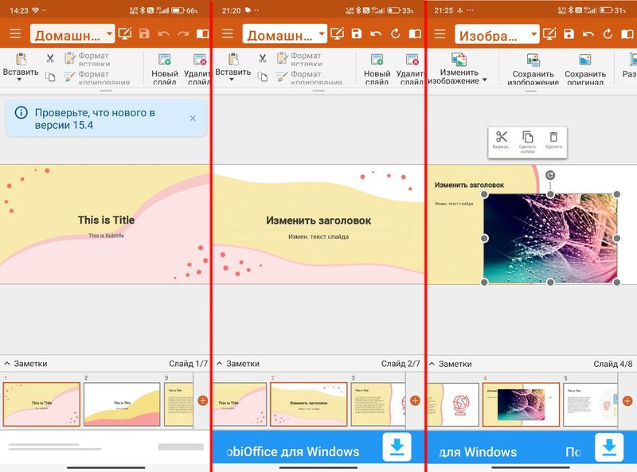Undo the last action in the right phone screen
The width and height of the screenshot is (637, 472).
(x=588, y=33)
